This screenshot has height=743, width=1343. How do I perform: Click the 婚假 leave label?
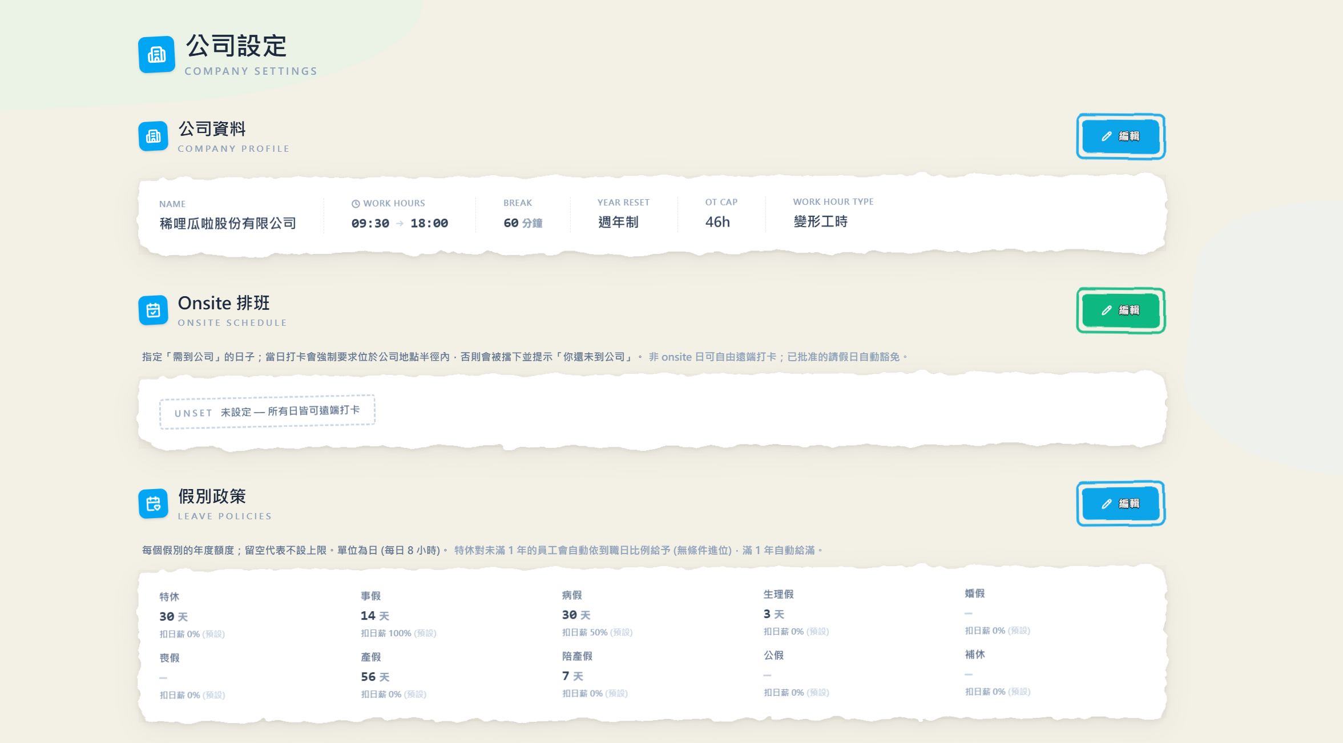975,593
